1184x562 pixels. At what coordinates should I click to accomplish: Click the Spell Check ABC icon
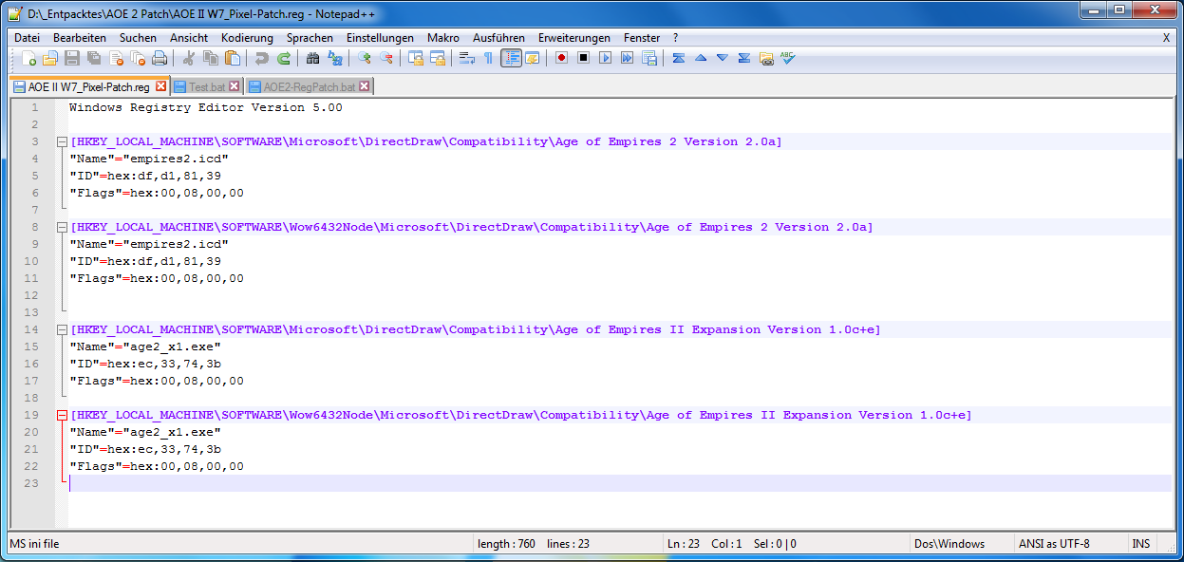pyautogui.click(x=788, y=58)
